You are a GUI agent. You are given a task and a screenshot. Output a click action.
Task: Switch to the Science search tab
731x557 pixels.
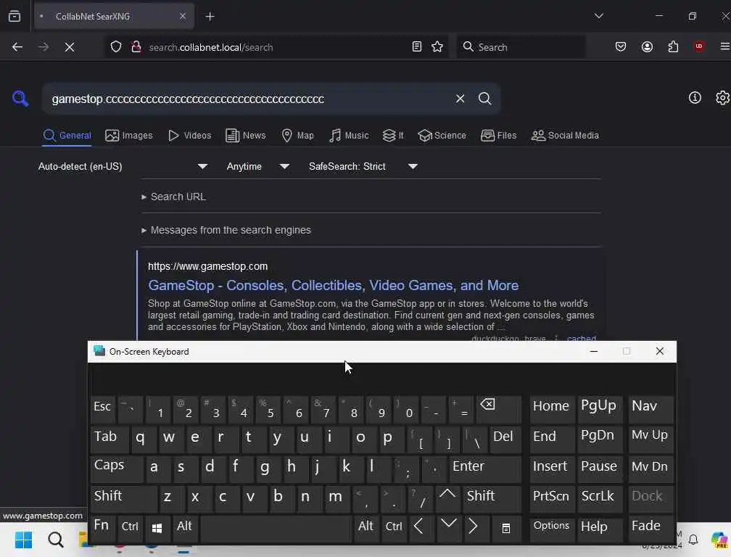tap(442, 136)
